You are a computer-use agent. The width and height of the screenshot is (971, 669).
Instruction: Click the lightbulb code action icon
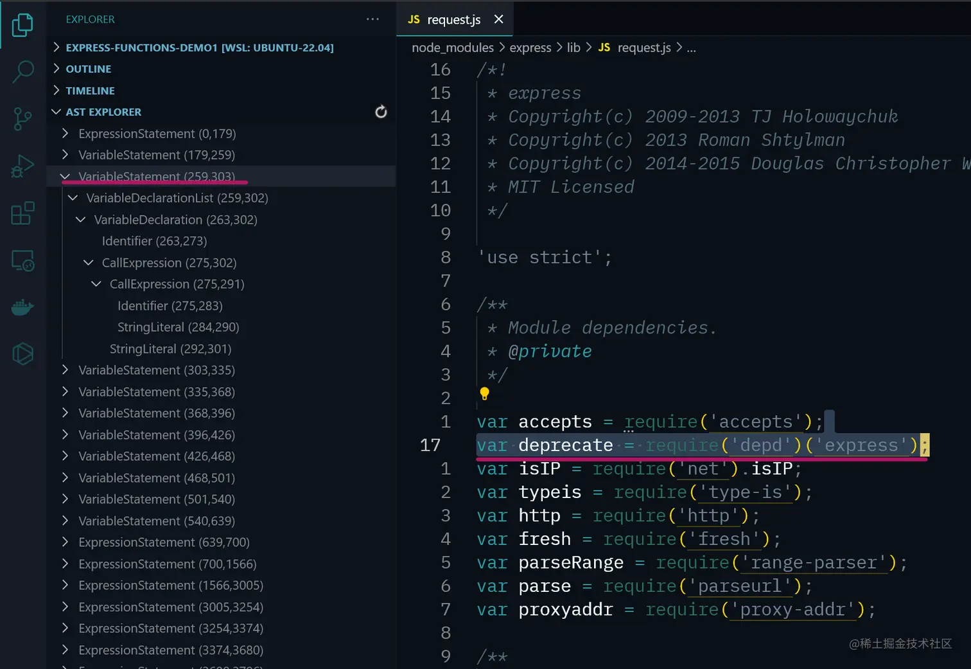tap(485, 393)
